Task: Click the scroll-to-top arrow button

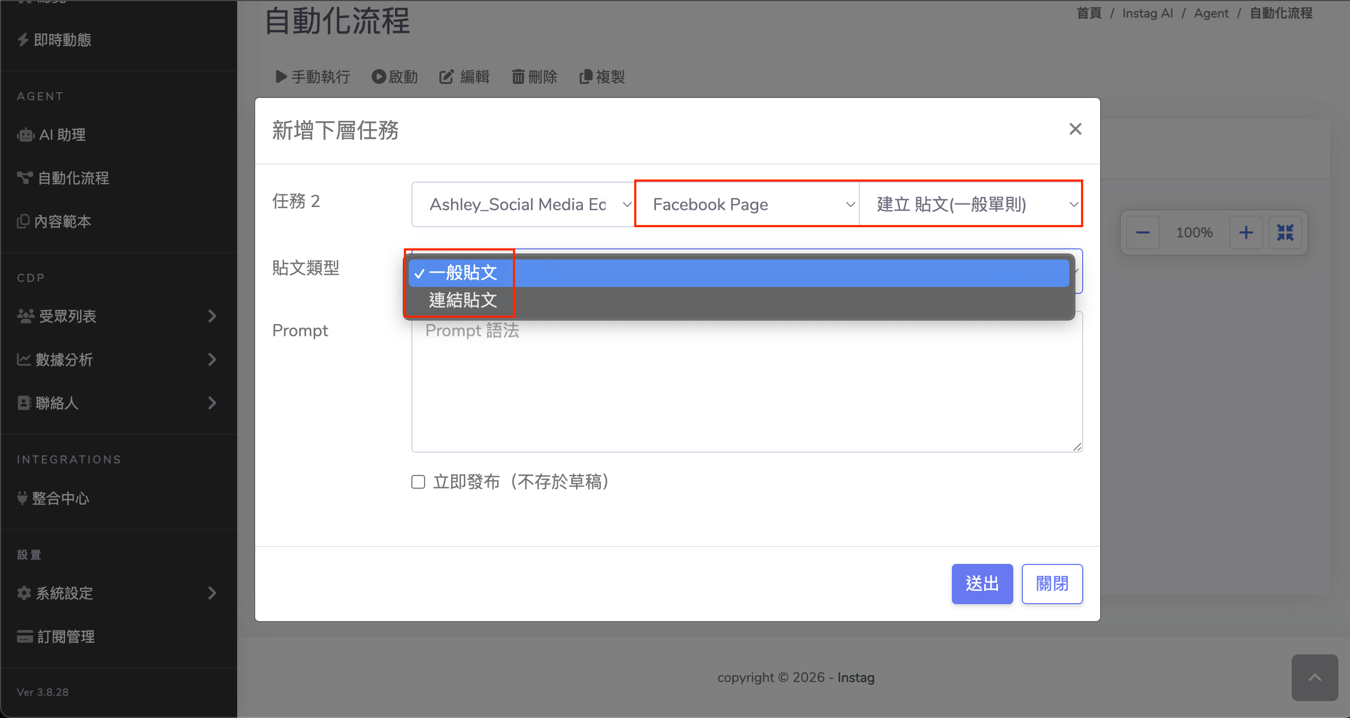Action: coord(1315,678)
